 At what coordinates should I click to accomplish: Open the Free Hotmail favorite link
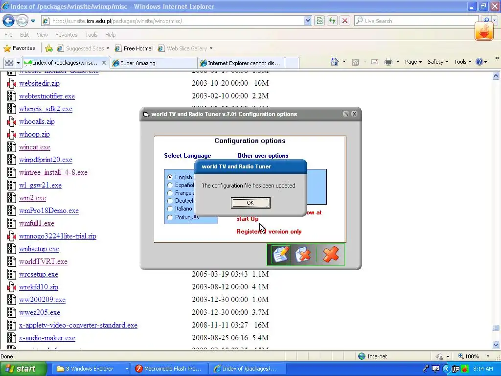click(x=134, y=48)
